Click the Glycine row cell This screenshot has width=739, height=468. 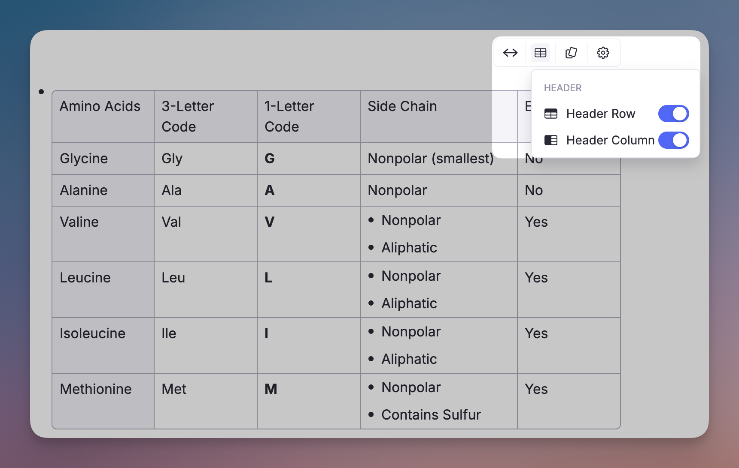tap(84, 159)
